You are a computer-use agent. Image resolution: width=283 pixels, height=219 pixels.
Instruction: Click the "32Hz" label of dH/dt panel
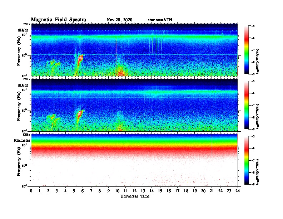point(26,24)
